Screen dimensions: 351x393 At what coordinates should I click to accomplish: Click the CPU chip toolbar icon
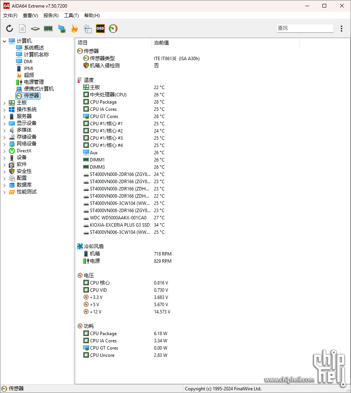pos(35,29)
